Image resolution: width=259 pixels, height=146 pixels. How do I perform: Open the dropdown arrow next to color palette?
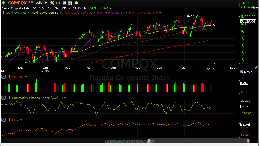[256, 8]
